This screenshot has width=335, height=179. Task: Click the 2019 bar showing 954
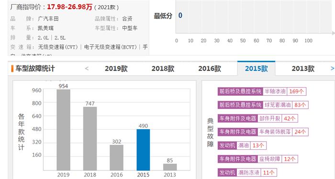(64, 130)
